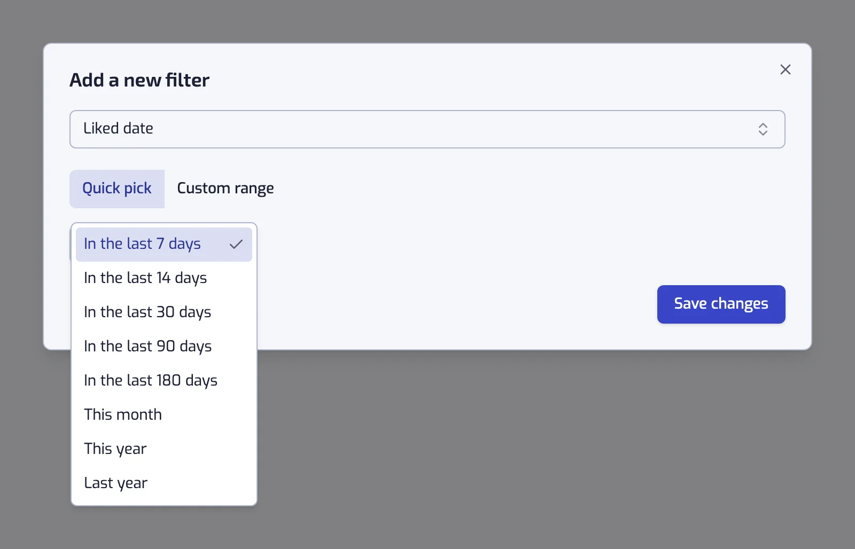Choose In the last 14 days
The image size is (855, 549).
pyautogui.click(x=164, y=278)
